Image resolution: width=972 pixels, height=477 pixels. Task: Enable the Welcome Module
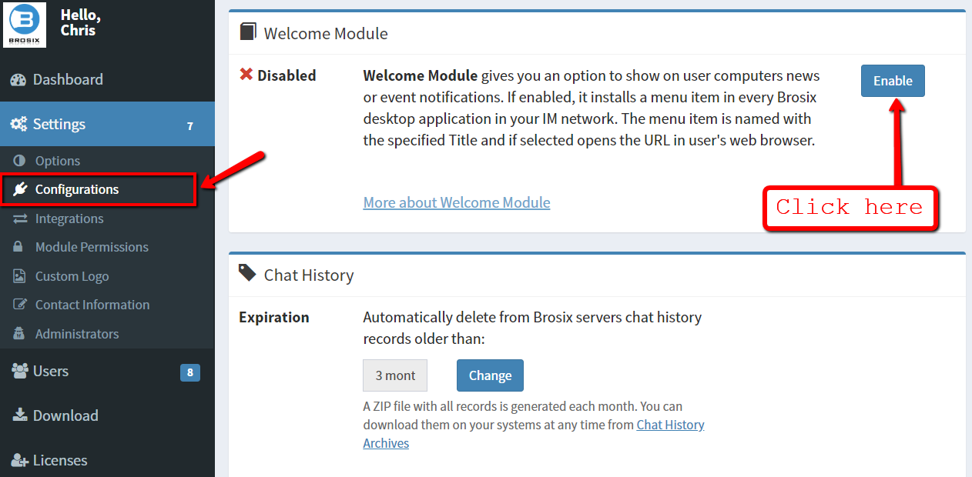(893, 81)
